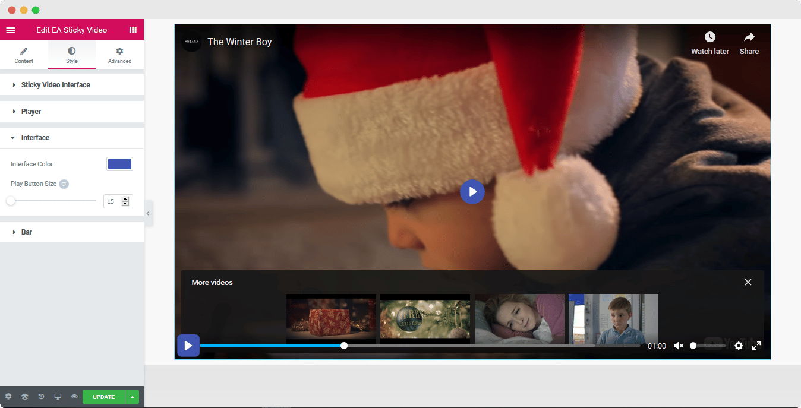Open Elementor settings via gear icon in footer
Image resolution: width=801 pixels, height=408 pixels.
[x=8, y=396]
